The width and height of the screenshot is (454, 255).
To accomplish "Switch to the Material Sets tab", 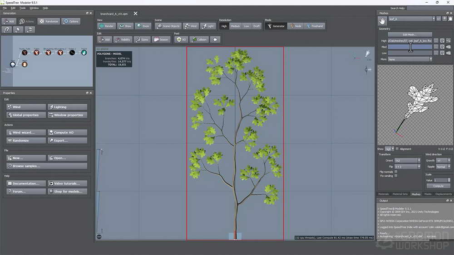I will [x=400, y=194].
